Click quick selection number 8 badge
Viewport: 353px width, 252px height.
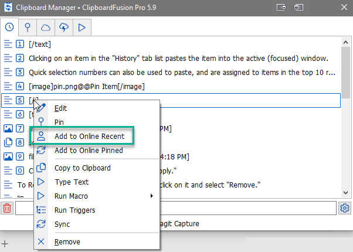coord(20,142)
